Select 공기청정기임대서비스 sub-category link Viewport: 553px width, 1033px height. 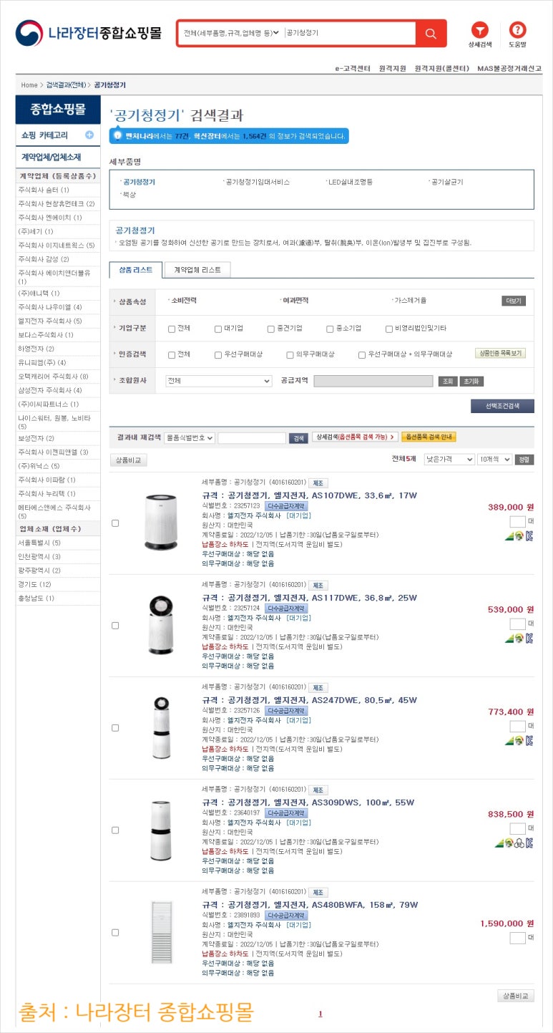click(258, 182)
